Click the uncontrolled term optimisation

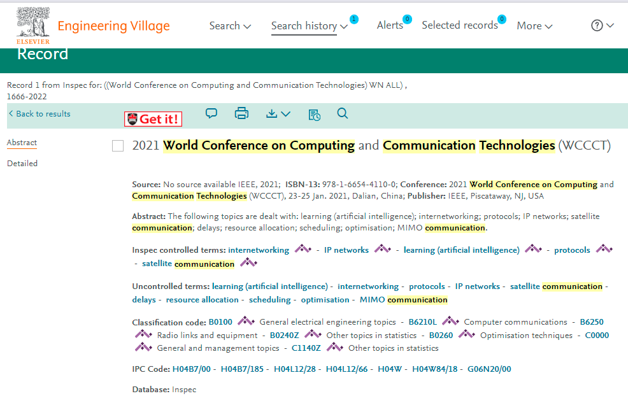click(x=325, y=300)
